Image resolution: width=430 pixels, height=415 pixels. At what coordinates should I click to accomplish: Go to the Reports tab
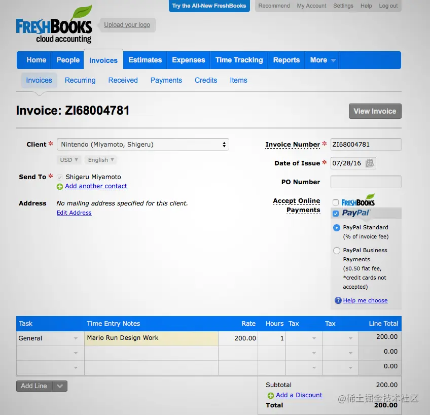click(286, 60)
